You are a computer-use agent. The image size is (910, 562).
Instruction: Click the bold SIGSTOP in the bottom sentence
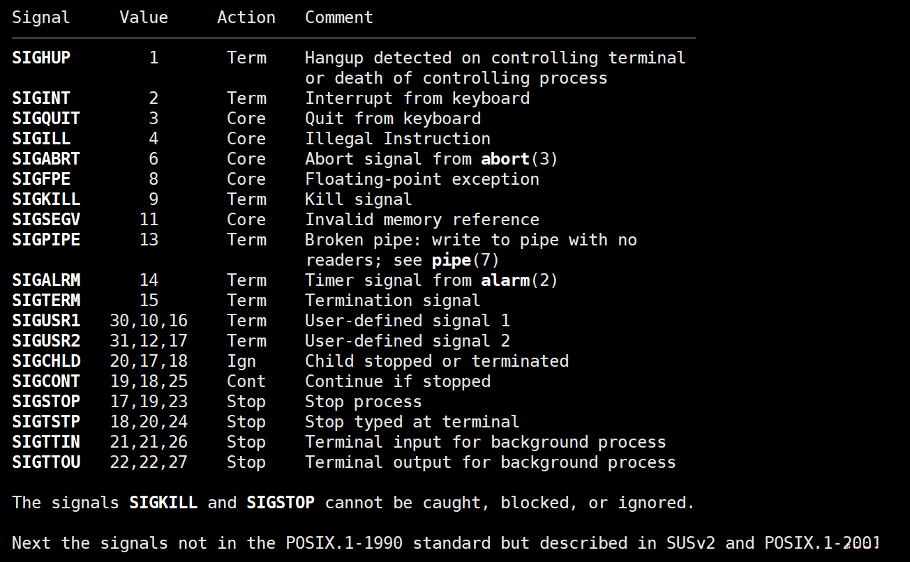(x=281, y=503)
